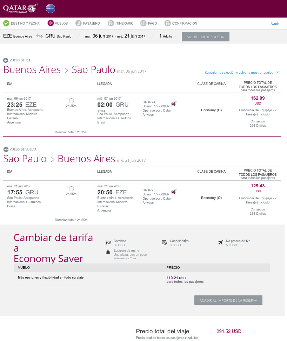Click the Pasajero step icon
The image size is (287, 341).
79,23
